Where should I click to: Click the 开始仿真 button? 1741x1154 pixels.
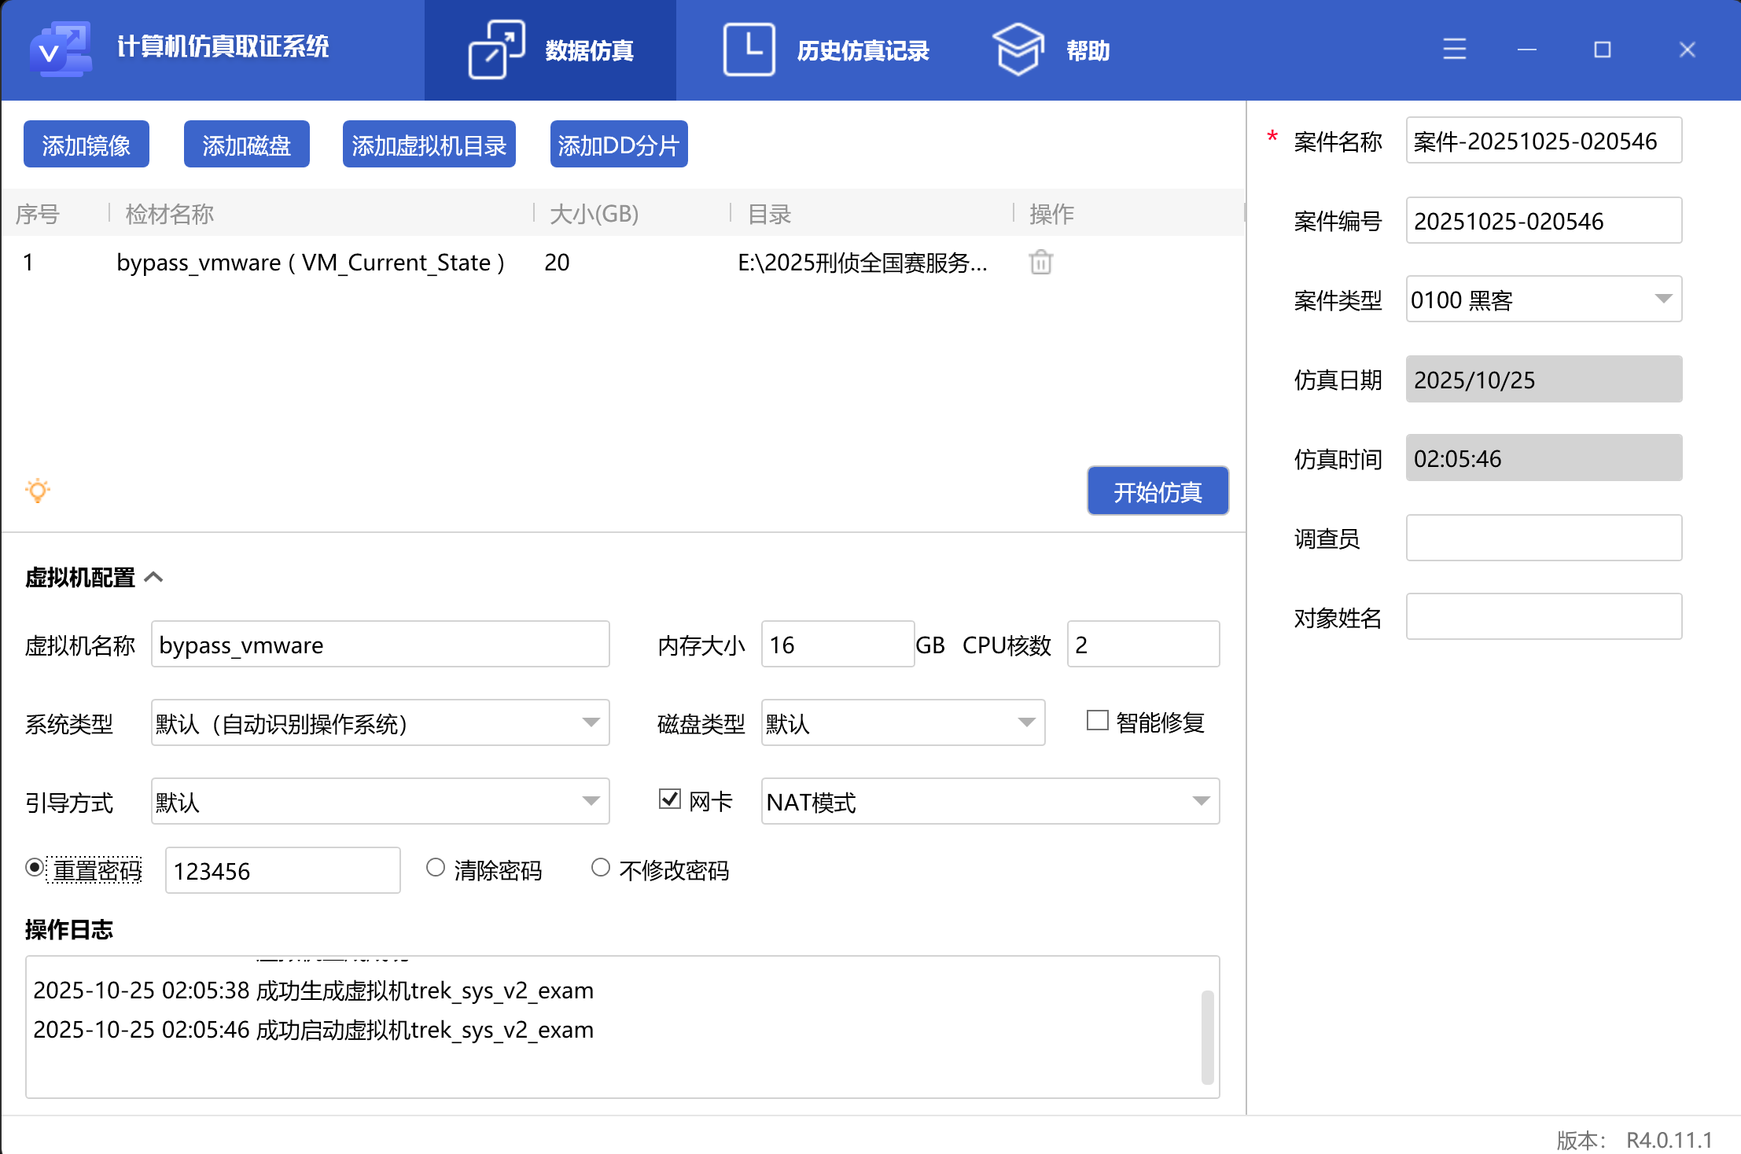[x=1158, y=491]
